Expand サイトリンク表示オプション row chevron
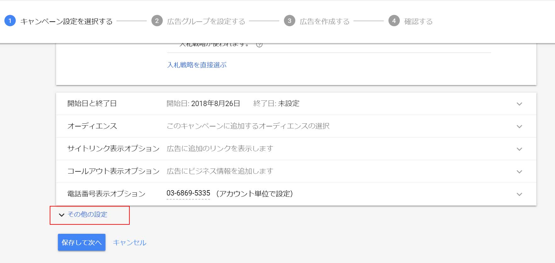This screenshot has height=263, width=555. coord(519,149)
